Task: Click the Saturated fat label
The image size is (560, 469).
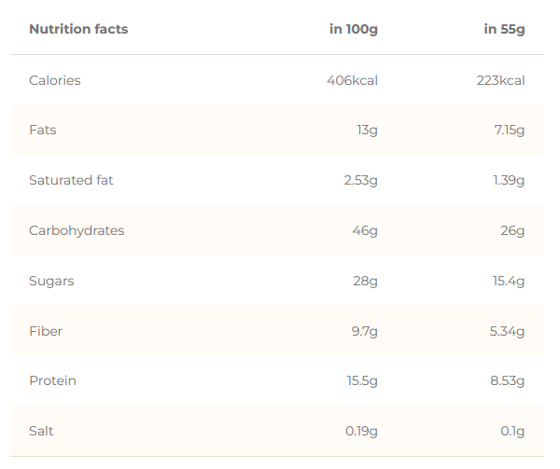Action: click(71, 180)
